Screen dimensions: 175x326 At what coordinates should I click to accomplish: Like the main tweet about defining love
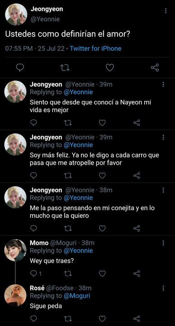tap(109, 67)
